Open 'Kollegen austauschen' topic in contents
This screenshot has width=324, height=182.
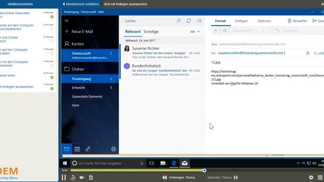tap(17, 86)
